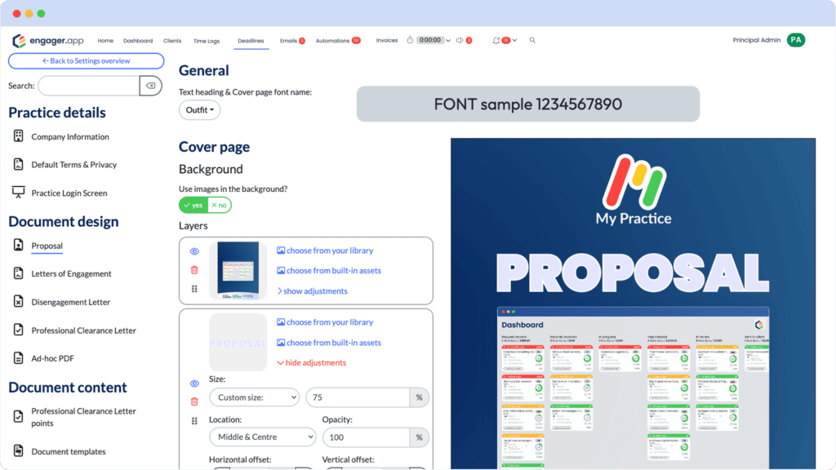Open the Custom size dropdown
The width and height of the screenshot is (836, 470).
pyautogui.click(x=254, y=397)
